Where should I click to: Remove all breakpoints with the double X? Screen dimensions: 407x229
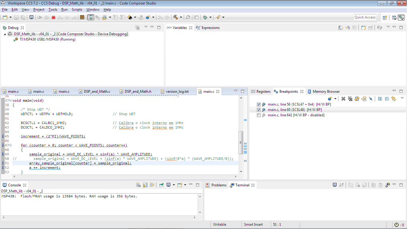(x=350, y=99)
